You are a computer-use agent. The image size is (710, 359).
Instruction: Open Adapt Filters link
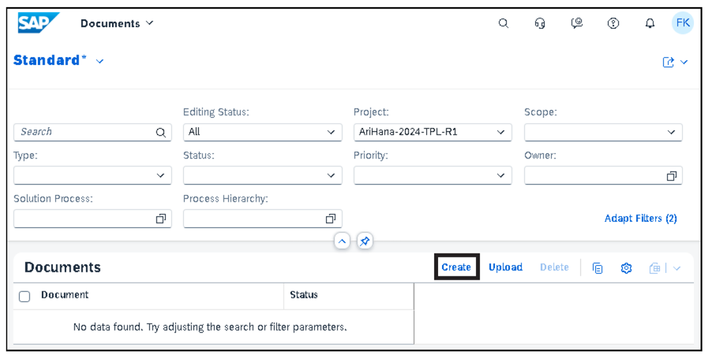(640, 218)
